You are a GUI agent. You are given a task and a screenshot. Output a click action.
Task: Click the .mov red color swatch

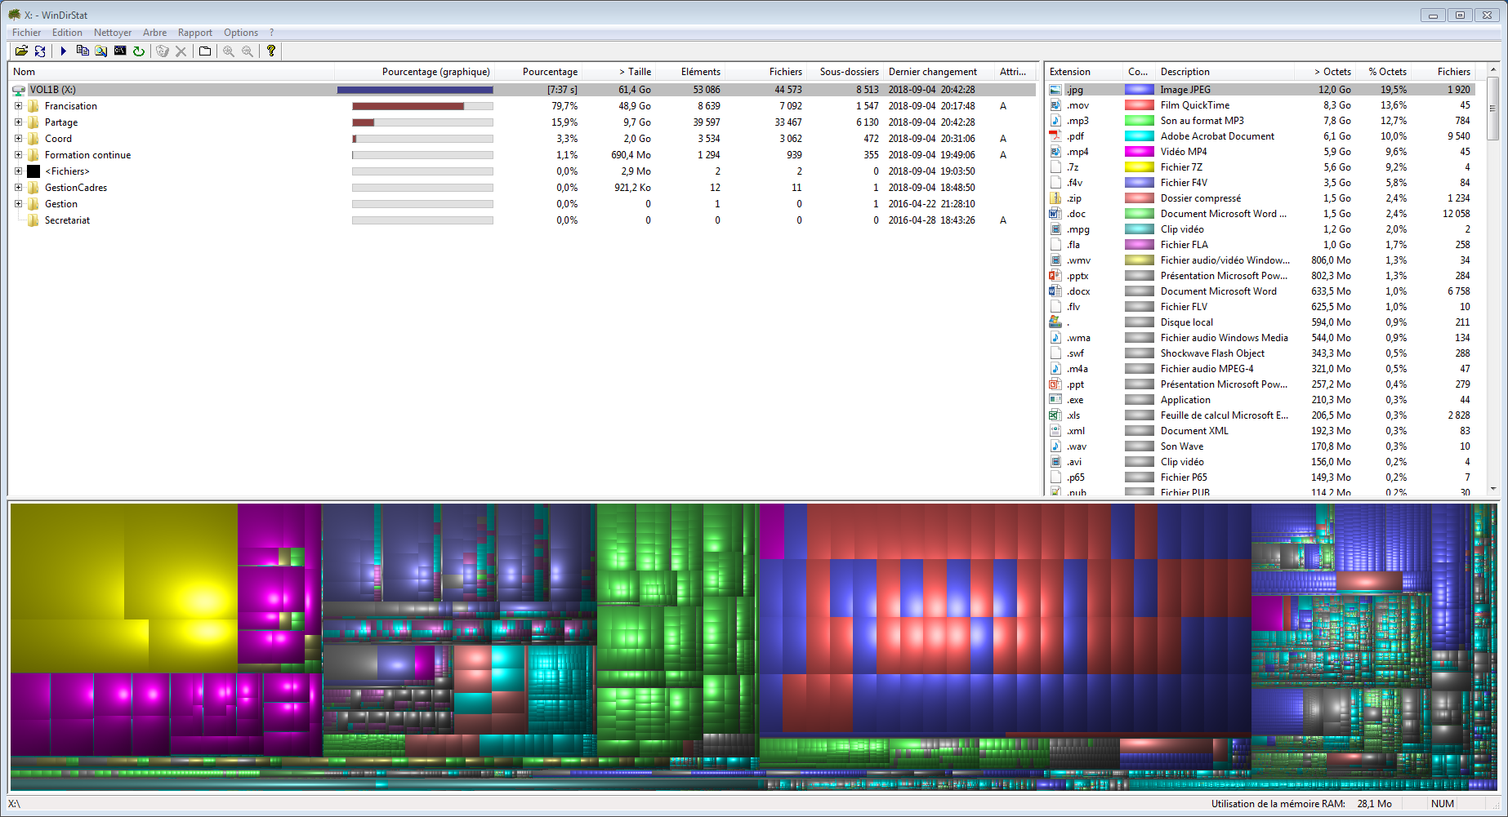coord(1139,105)
